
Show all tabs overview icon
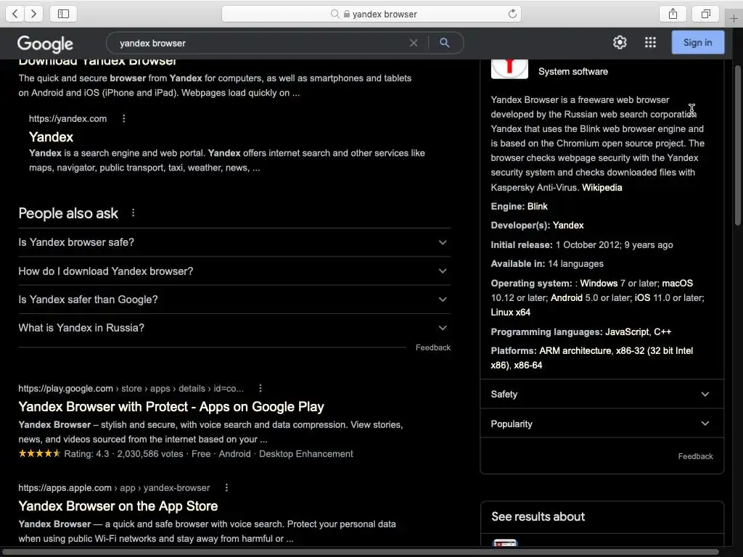coord(706,14)
